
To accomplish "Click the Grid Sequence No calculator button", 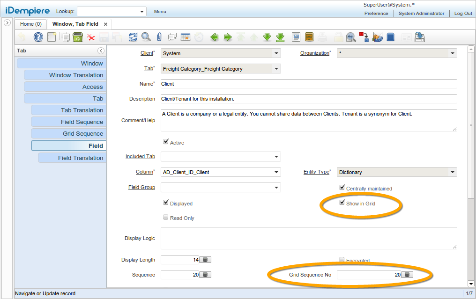I will (x=407, y=275).
